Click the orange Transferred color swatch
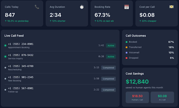The width and height of the screenshot is (179, 108). [127, 47]
